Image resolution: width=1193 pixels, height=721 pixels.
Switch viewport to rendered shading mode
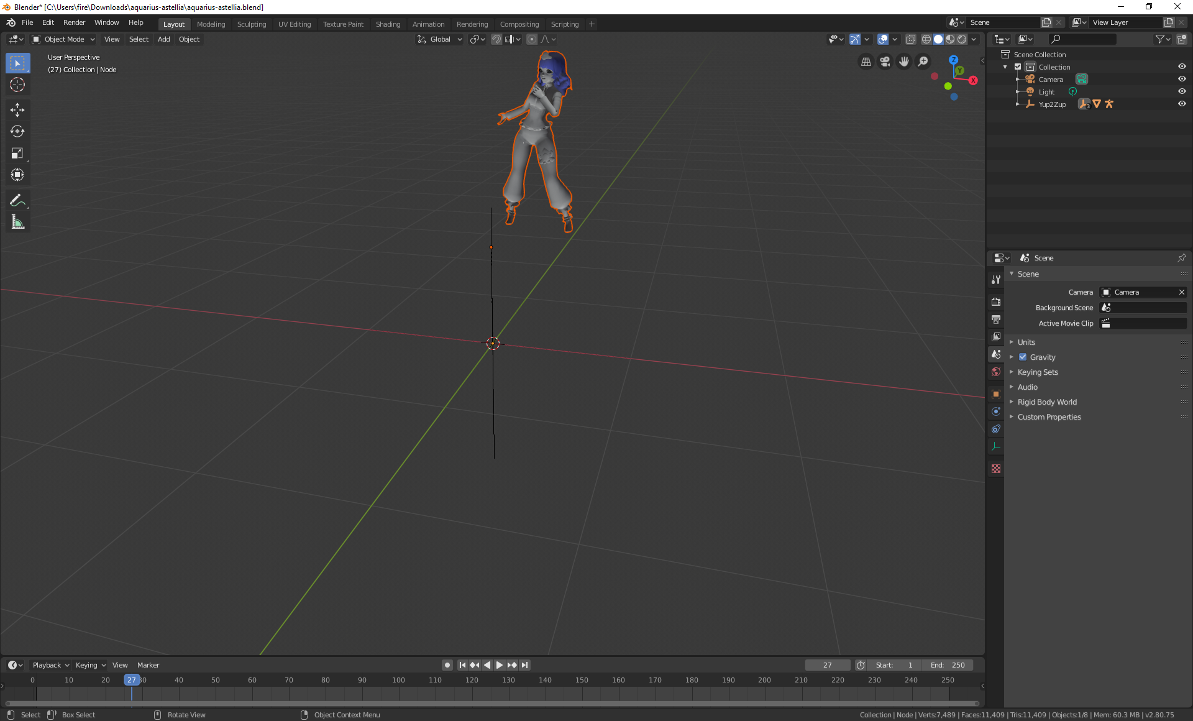pyautogui.click(x=963, y=39)
